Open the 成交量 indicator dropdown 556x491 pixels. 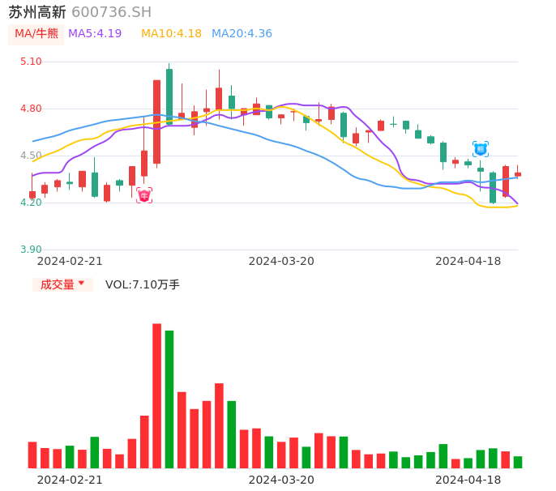(62, 284)
